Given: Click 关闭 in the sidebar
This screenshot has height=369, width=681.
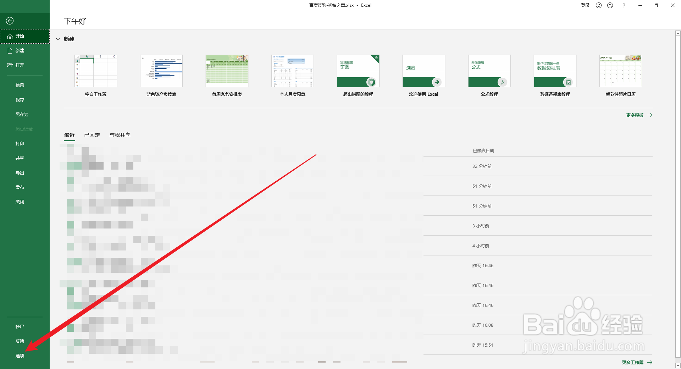Looking at the screenshot, I should click(x=25, y=202).
